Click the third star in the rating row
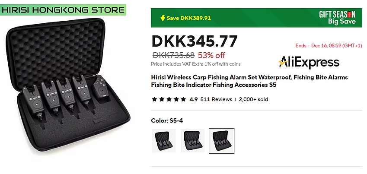 click(169, 99)
